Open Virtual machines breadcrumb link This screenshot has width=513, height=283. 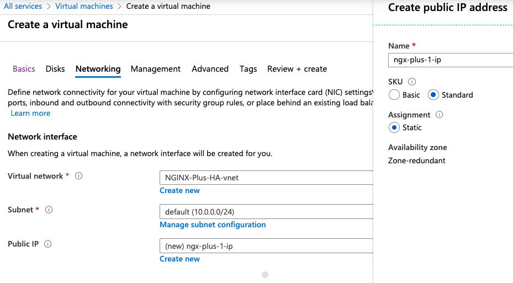click(84, 6)
